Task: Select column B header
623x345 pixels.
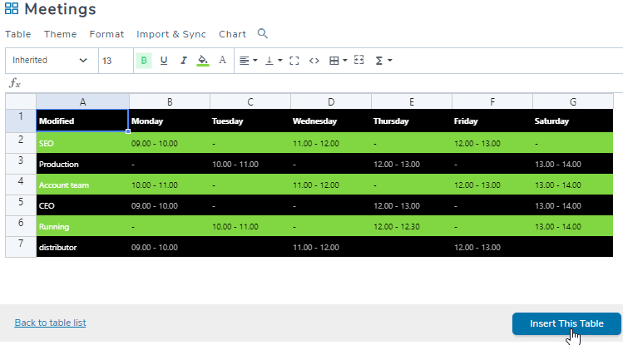Action: tap(170, 101)
